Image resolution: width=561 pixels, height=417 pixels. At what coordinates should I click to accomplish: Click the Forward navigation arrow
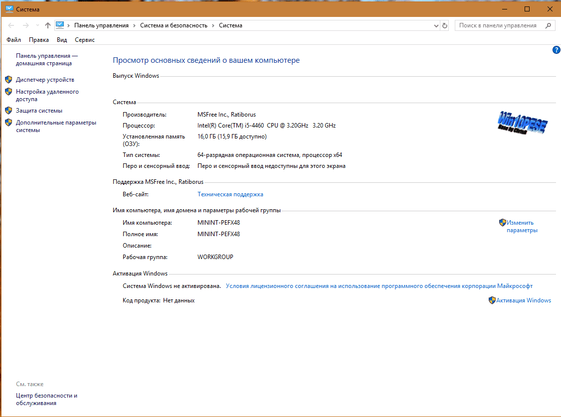coord(25,25)
